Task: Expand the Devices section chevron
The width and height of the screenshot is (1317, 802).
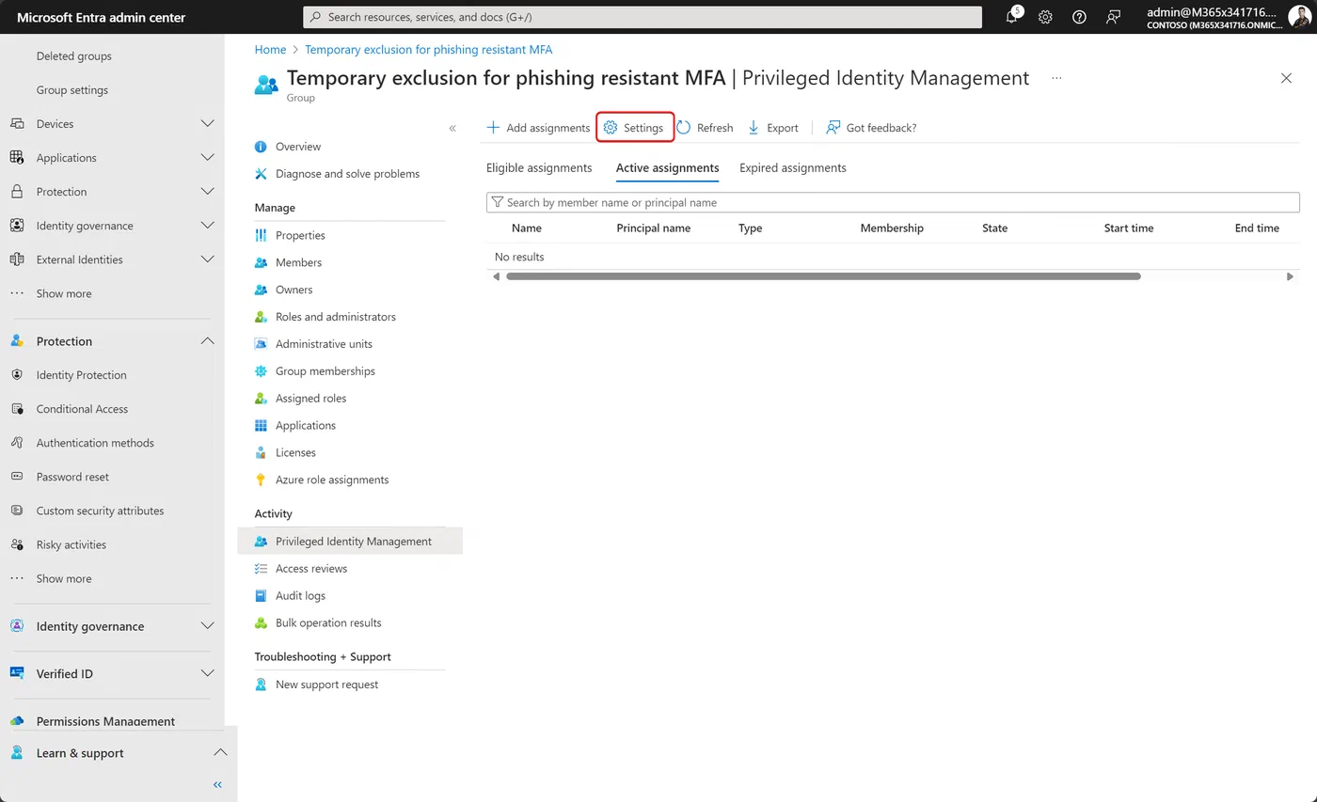Action: point(208,124)
